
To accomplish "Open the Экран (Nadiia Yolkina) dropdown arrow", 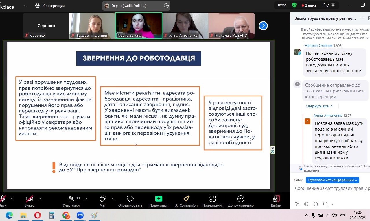I will pyautogui.click(x=166, y=5).
